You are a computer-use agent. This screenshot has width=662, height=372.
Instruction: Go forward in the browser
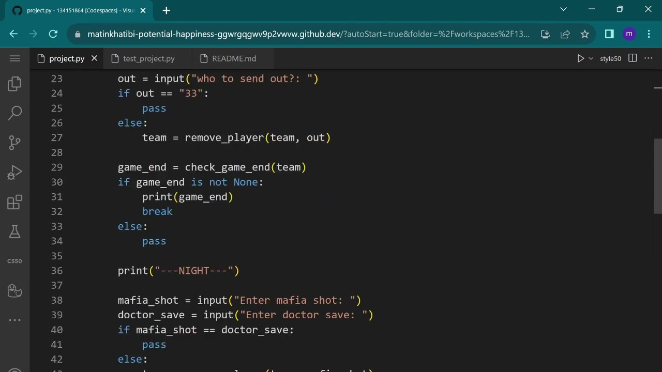click(33, 34)
